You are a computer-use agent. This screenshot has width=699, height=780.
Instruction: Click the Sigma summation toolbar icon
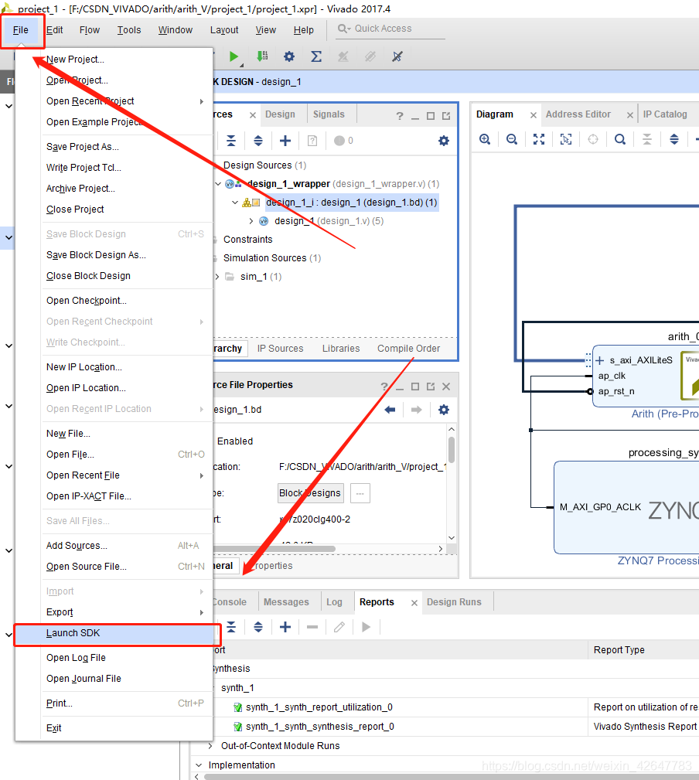tap(316, 56)
